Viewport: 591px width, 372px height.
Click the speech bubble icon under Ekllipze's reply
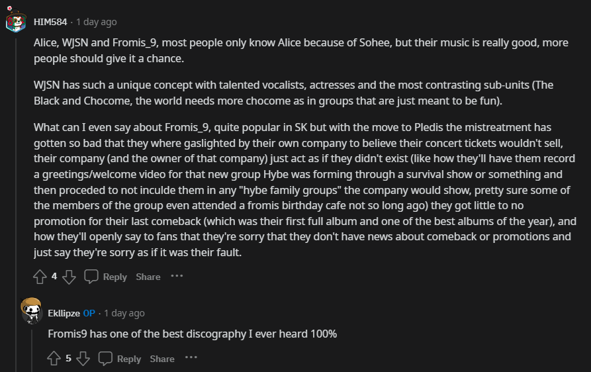[x=105, y=359]
